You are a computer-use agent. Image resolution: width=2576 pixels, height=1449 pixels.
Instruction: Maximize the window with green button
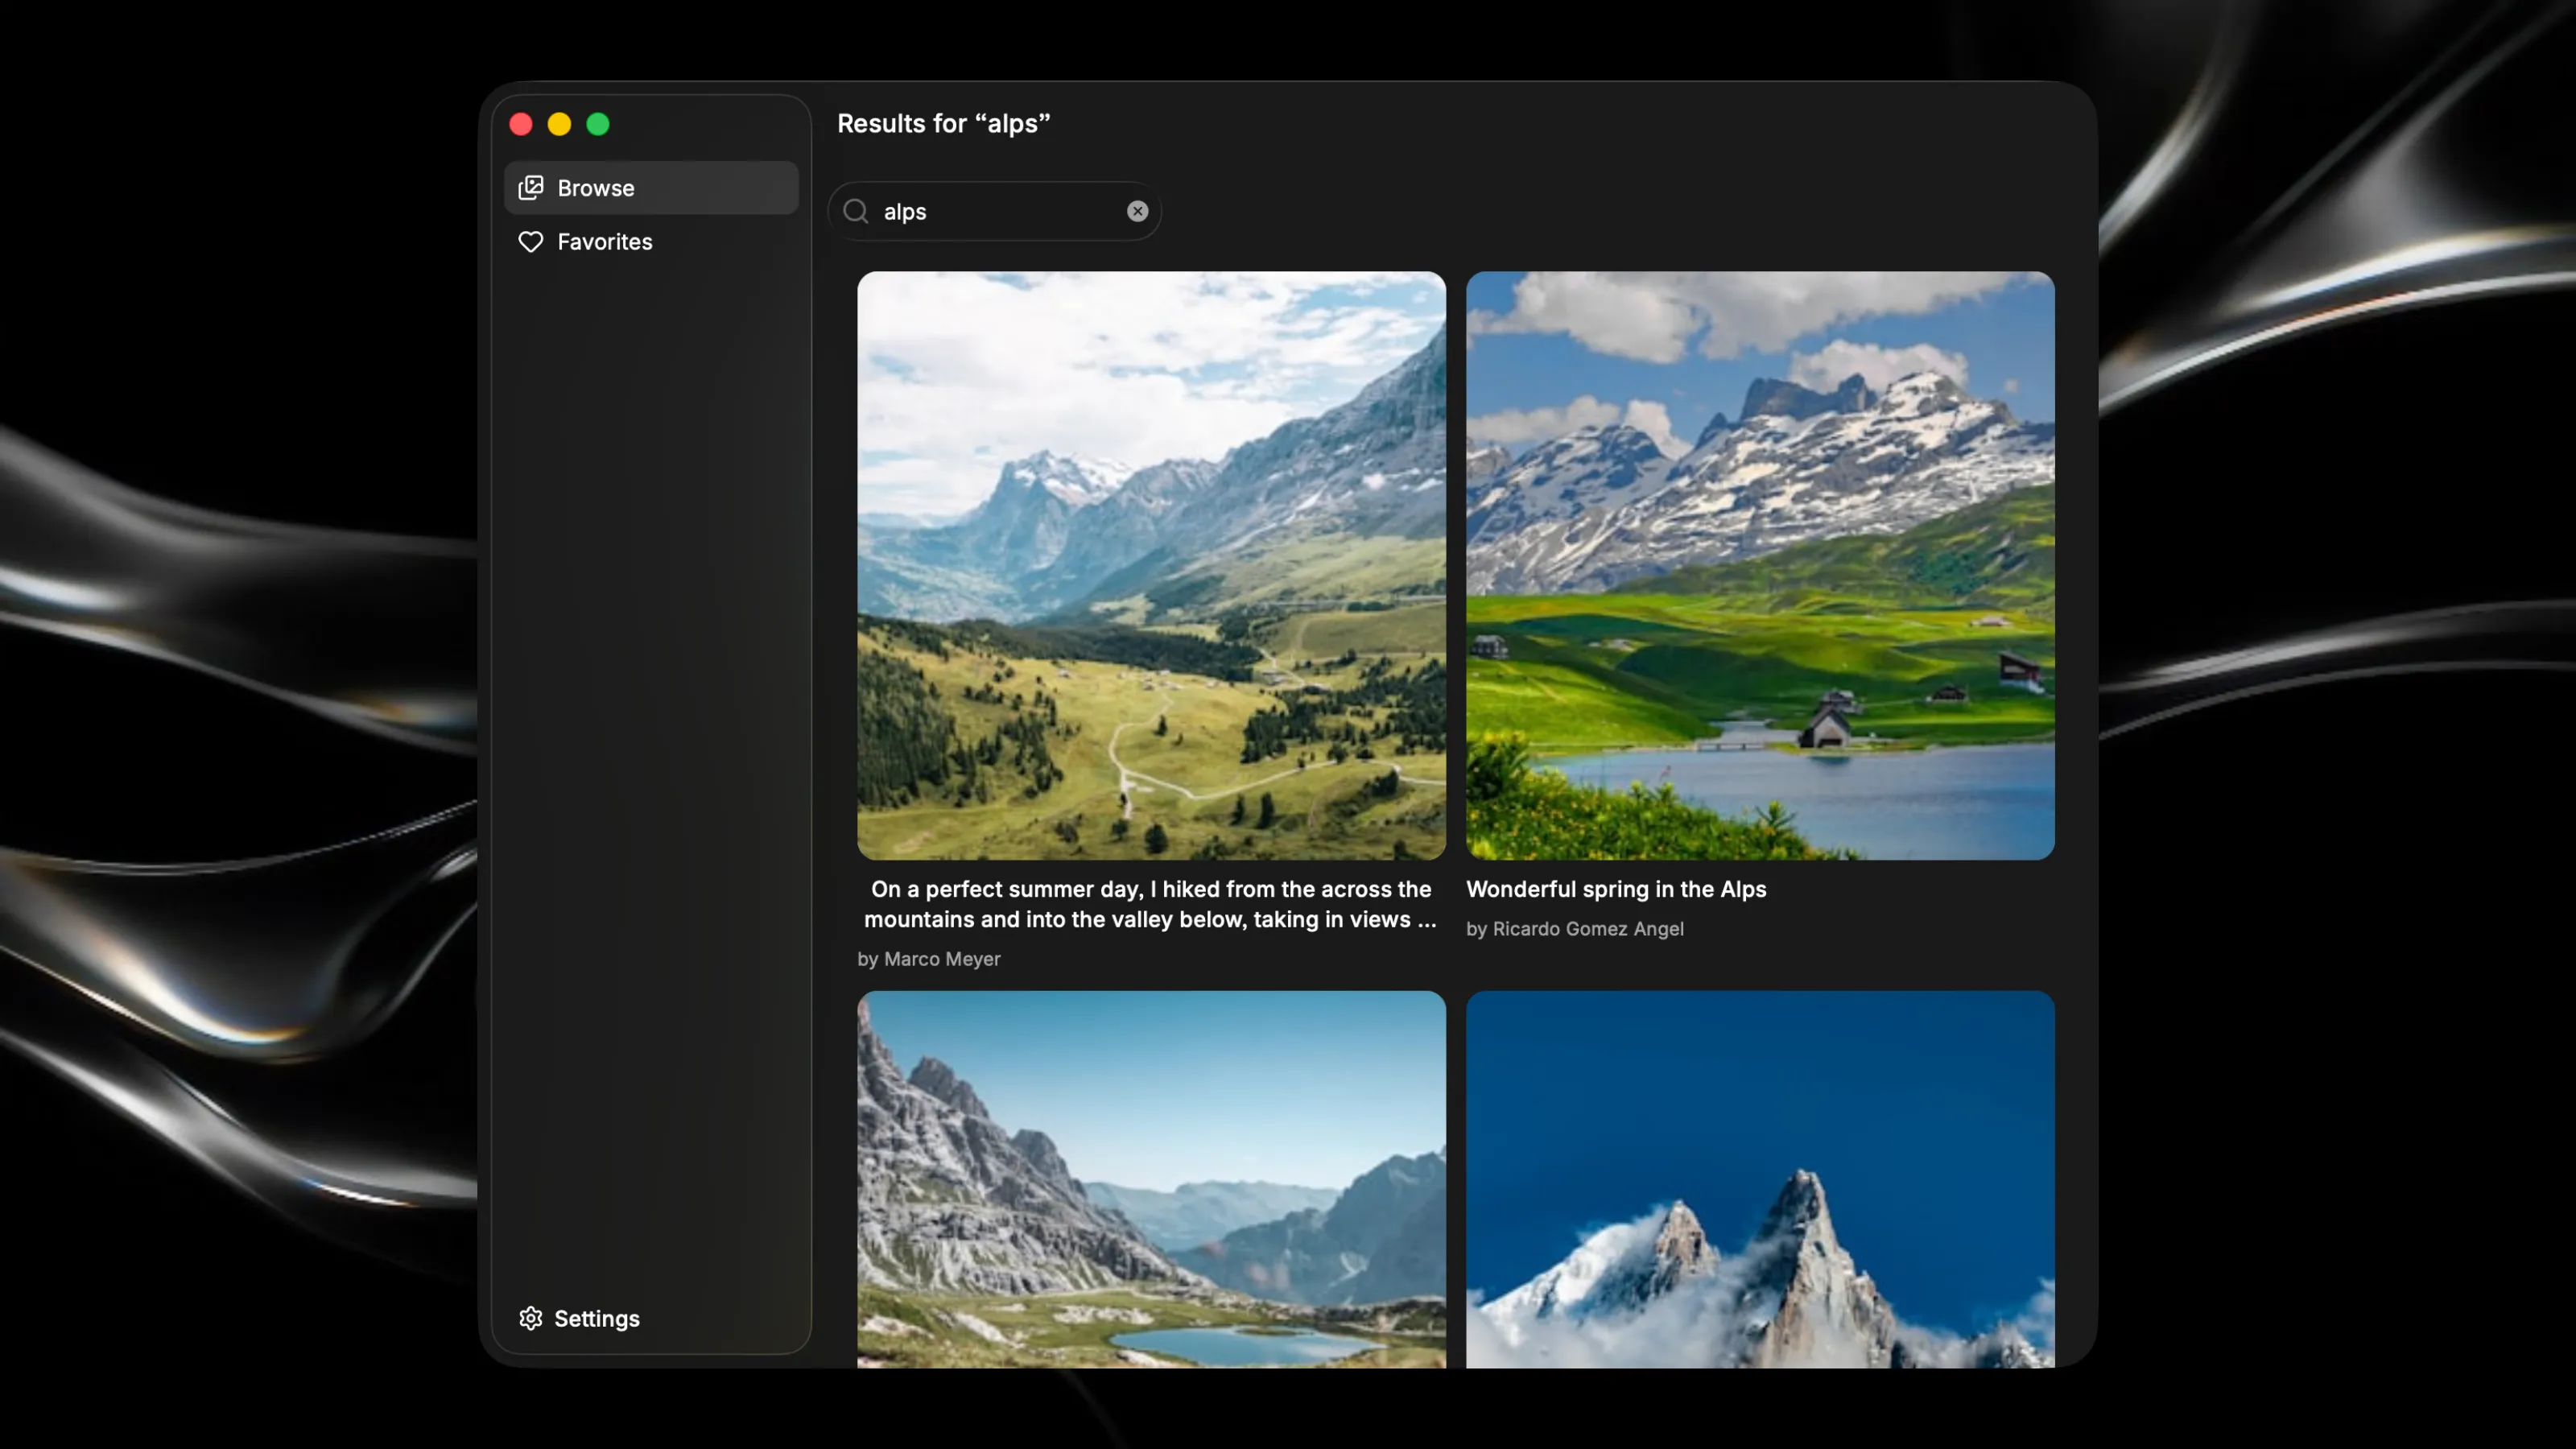(x=598, y=124)
